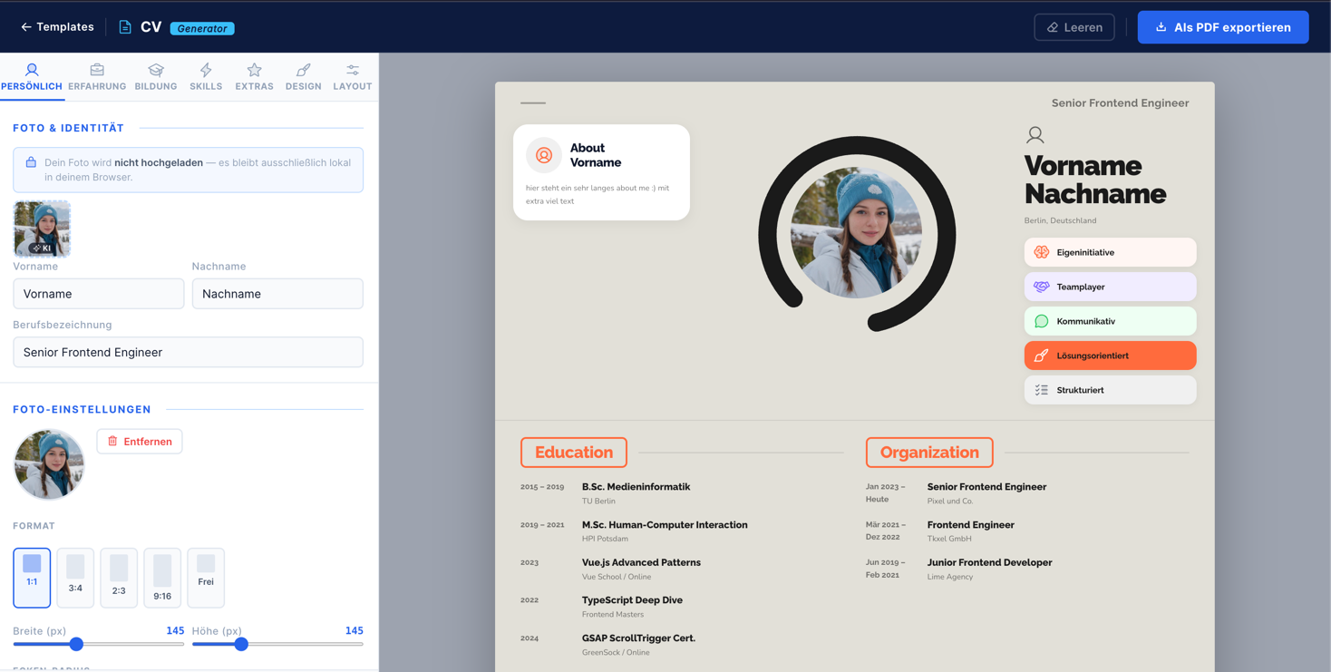The image size is (1331, 672).
Task: Click the Höhe height slider handle
Action: coord(241,644)
